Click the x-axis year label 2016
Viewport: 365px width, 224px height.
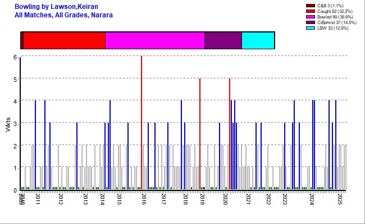[143, 199]
